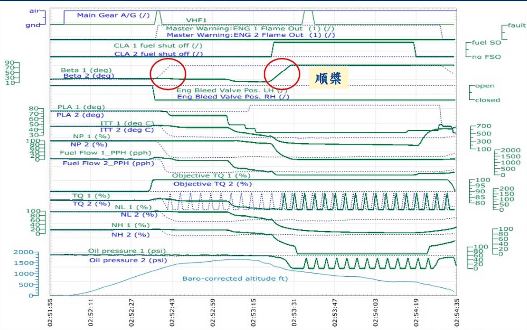Select the Beta 2 (deg) label
This screenshot has width=527, height=330.
89,76
